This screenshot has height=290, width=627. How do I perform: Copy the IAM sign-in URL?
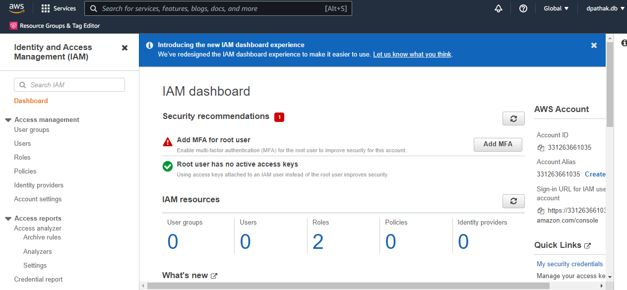coord(541,211)
